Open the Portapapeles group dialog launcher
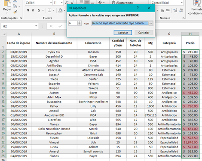Image resolution: width=202 pixels, height=161 pixels. click(21, 18)
